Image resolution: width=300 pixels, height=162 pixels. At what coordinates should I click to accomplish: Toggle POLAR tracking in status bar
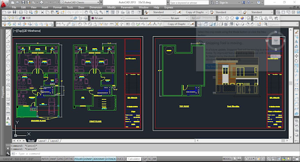point(79,159)
